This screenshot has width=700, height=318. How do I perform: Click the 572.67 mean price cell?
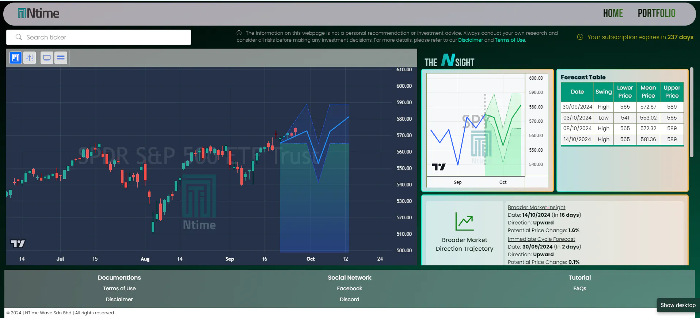click(x=648, y=107)
